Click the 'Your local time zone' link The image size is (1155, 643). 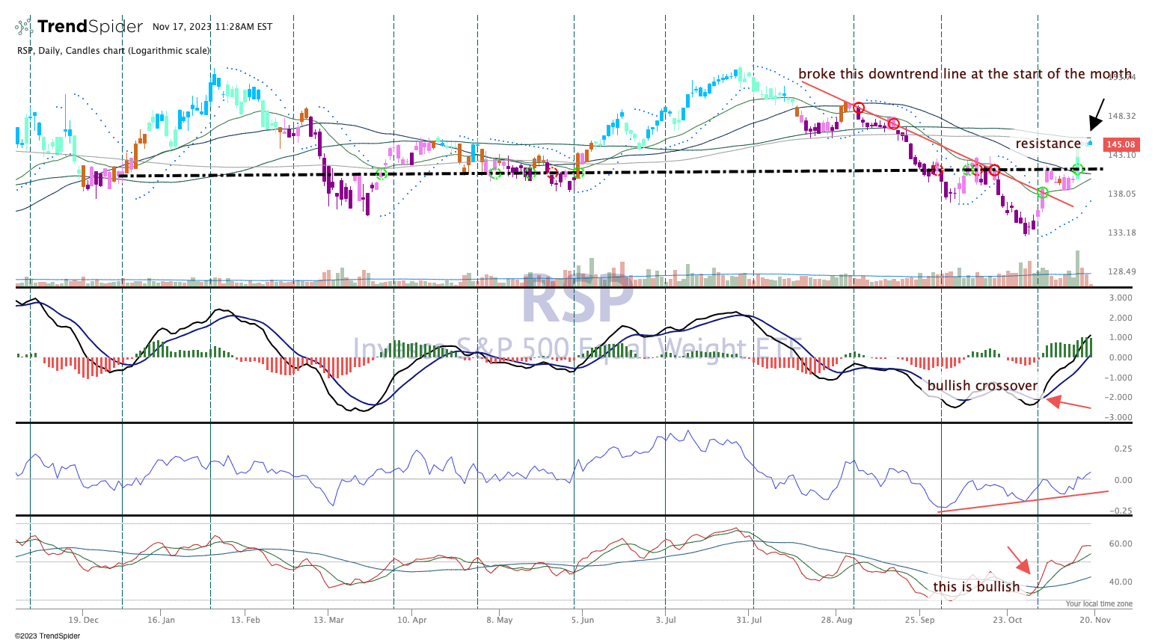click(1099, 603)
